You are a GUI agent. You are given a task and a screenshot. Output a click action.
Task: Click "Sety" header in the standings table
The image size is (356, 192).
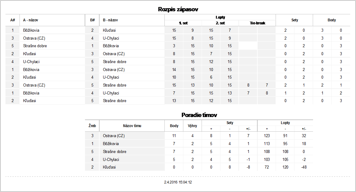click(230, 123)
